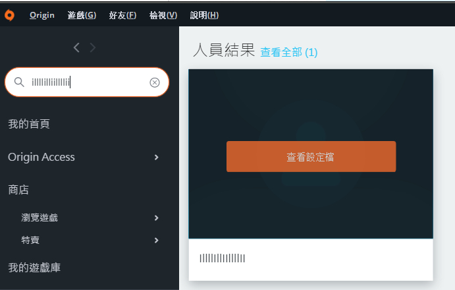Click the user name under the profile card
This screenshot has width=455, height=290.
click(x=223, y=258)
